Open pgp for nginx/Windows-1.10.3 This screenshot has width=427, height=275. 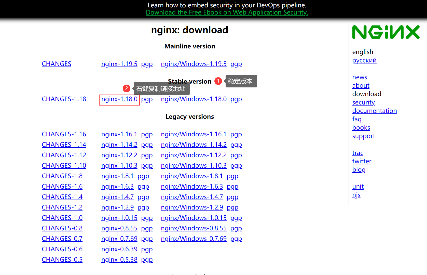click(236, 166)
